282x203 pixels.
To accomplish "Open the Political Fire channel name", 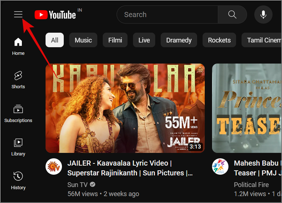I will (x=251, y=184).
